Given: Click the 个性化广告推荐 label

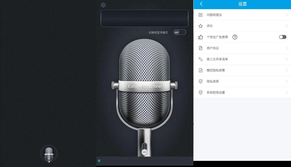Looking at the screenshot, I should click(217, 37).
